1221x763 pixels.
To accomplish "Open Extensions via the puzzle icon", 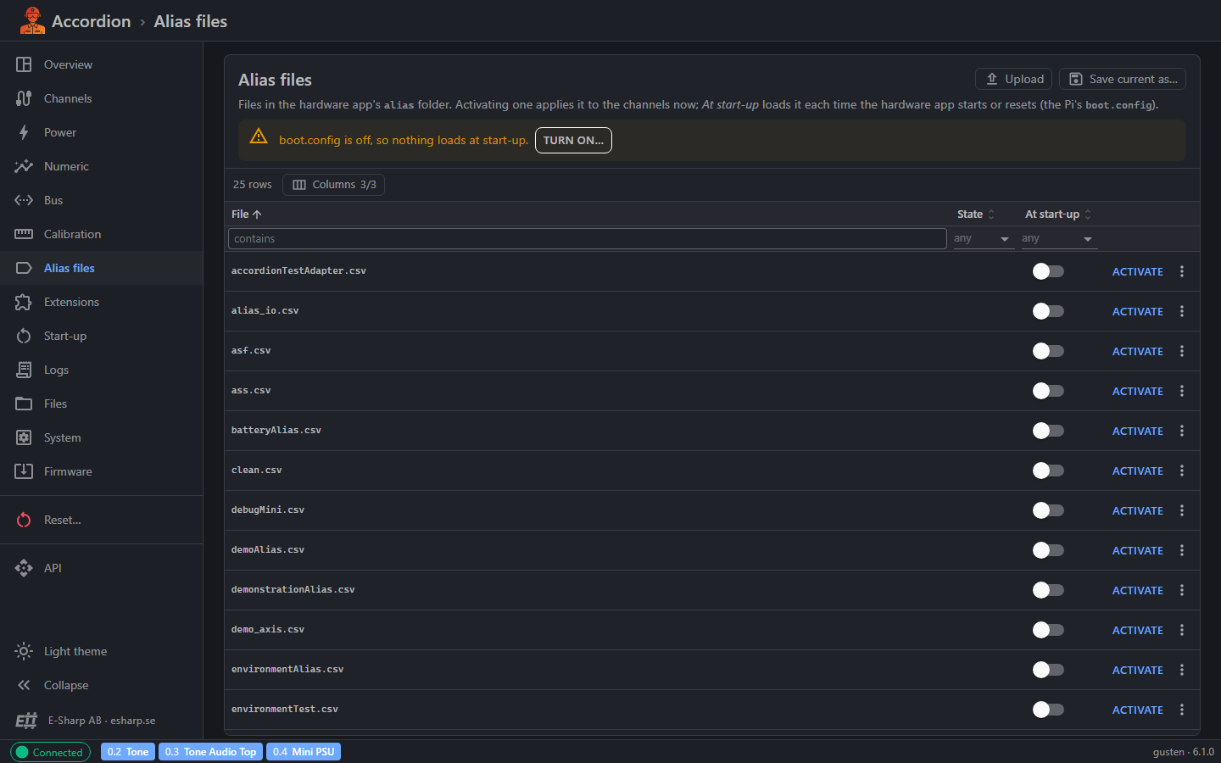I will pos(24,302).
